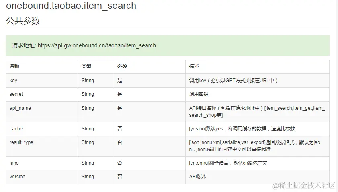Click the onebound.taobao.item_search page title
The image size is (338, 192).
(71, 6)
